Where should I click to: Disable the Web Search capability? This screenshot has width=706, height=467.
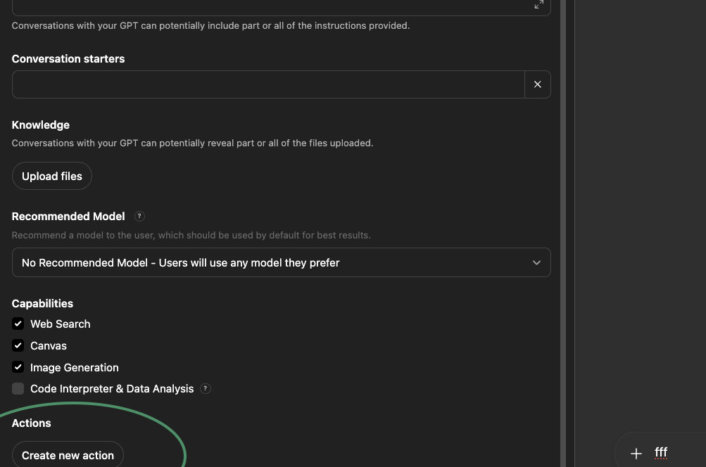(18, 324)
